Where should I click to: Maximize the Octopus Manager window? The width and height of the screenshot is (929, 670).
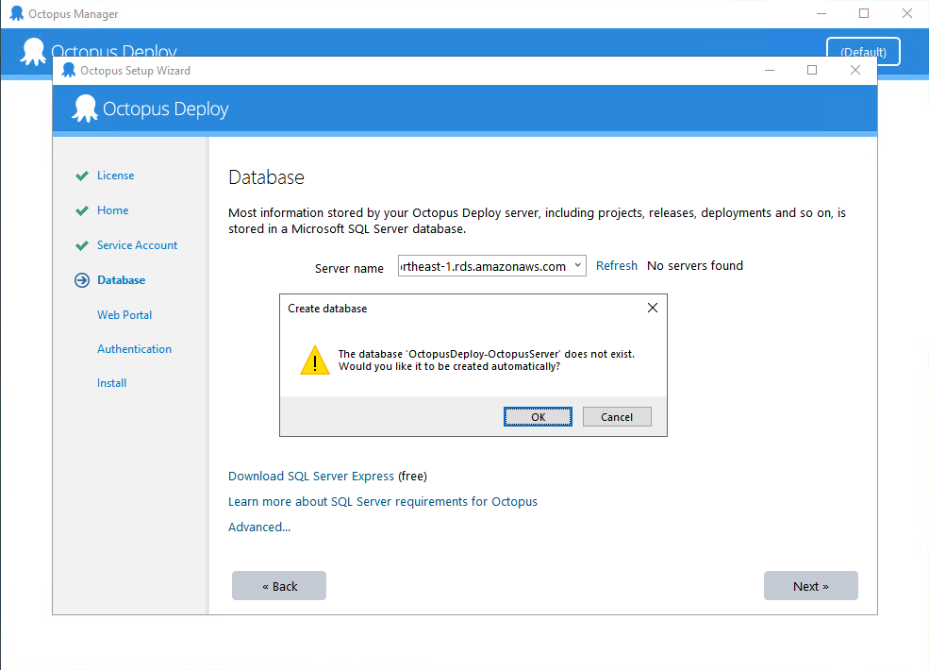pos(864,13)
